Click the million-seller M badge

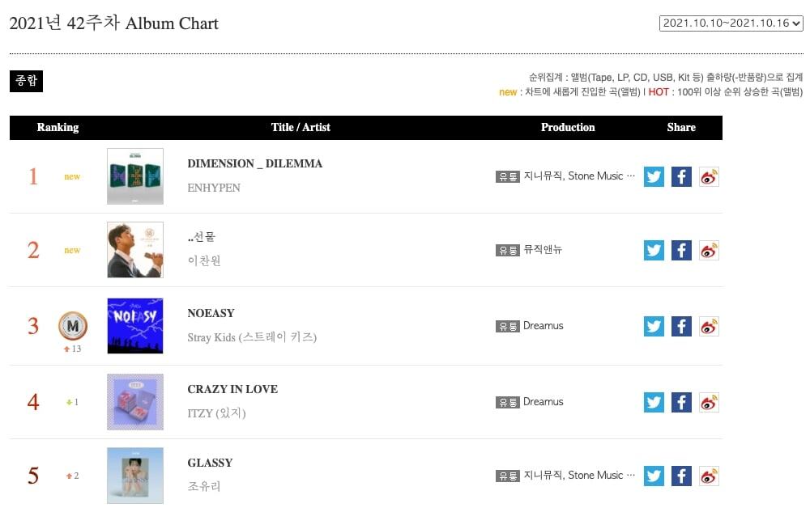click(72, 325)
